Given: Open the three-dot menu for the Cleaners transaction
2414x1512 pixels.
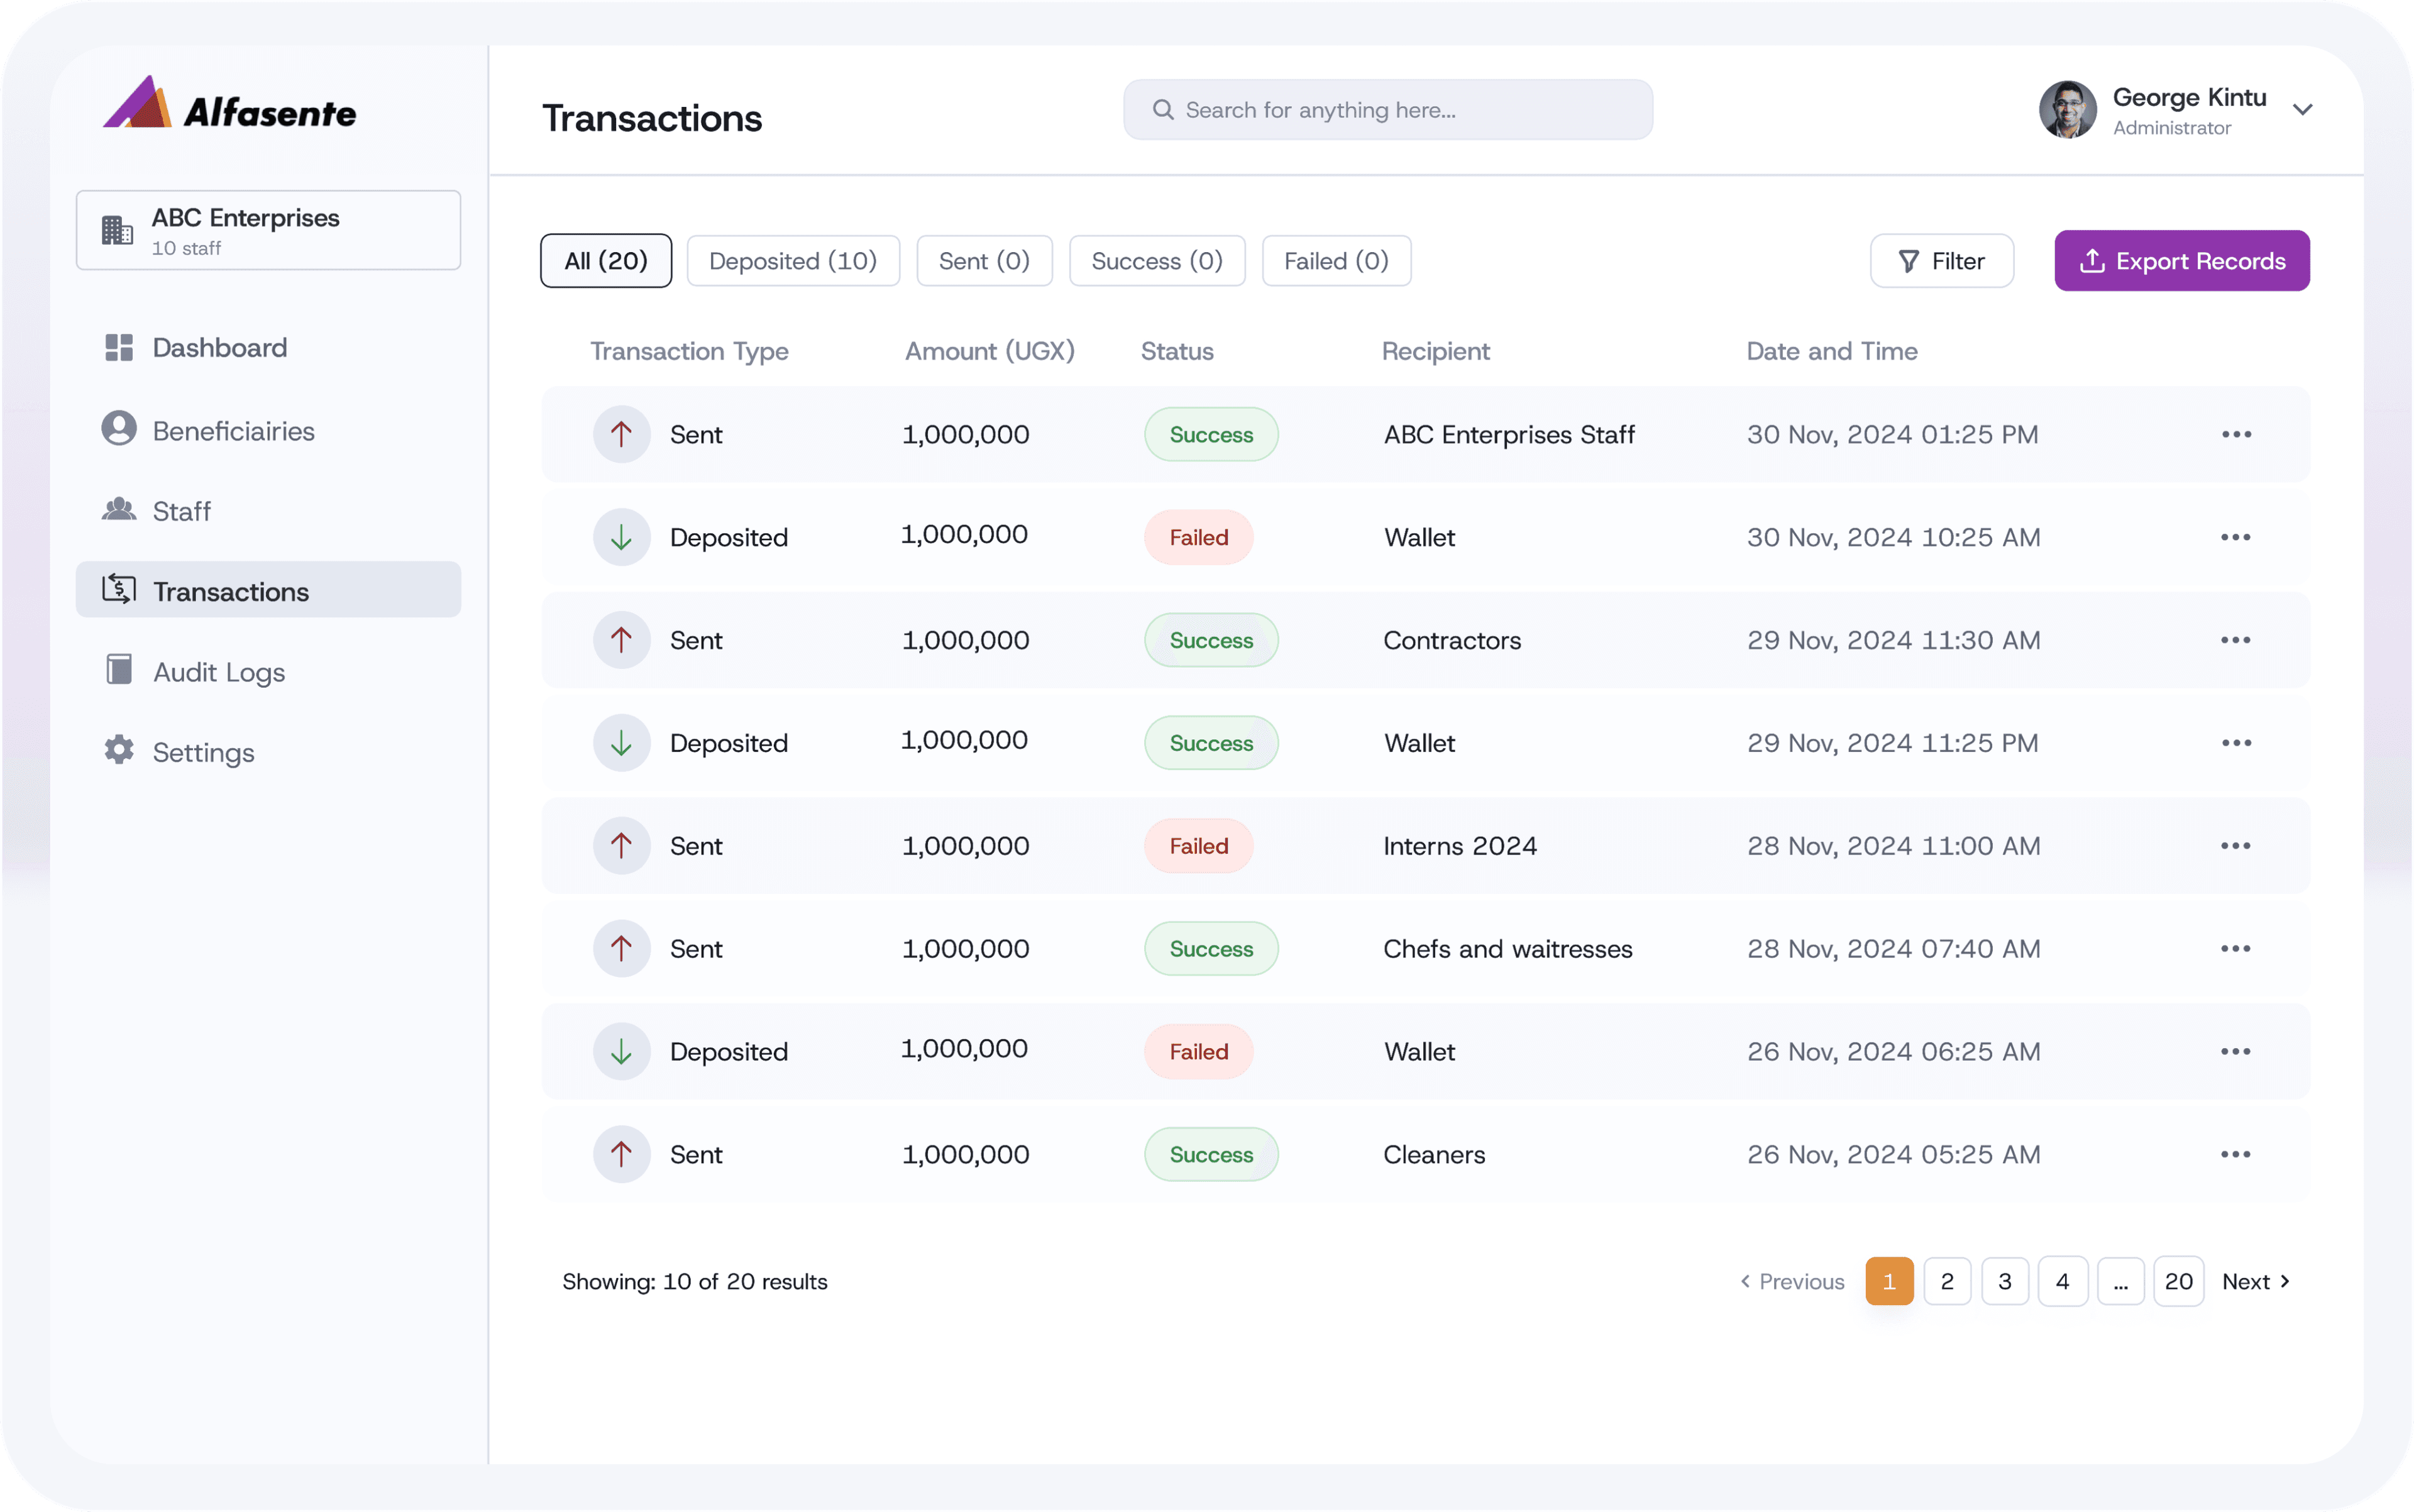Looking at the screenshot, I should tap(2236, 1154).
